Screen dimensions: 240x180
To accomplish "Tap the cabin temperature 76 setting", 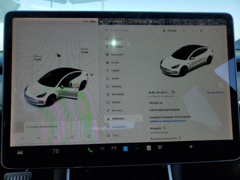I will click(55, 151).
